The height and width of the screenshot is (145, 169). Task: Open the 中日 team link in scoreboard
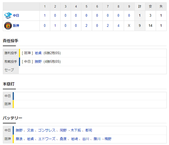16,16
